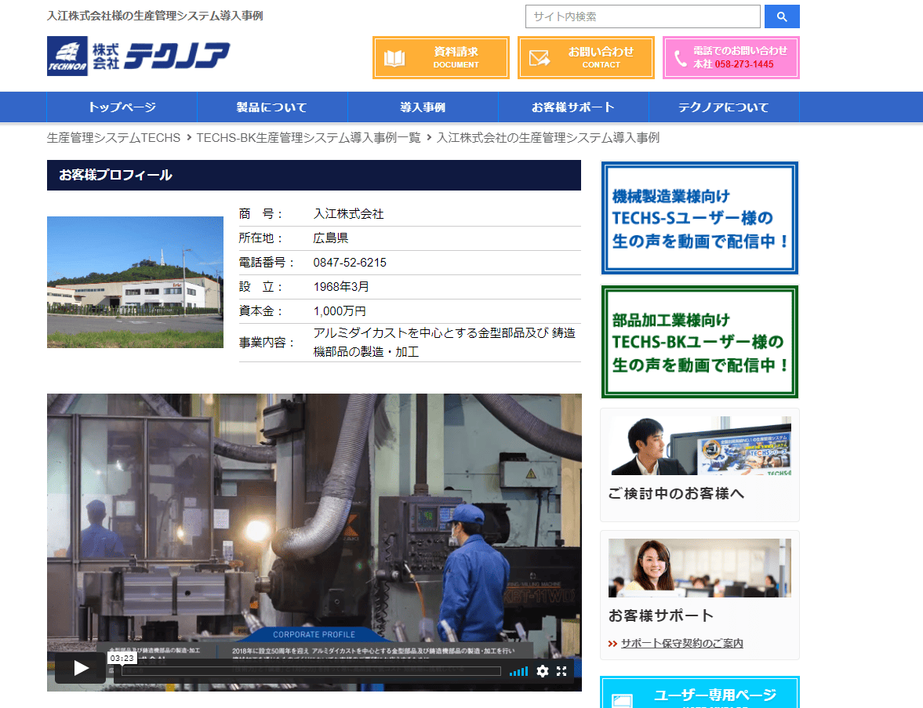Enter fullscreen mode on the video
The image size is (923, 708).
tap(561, 671)
